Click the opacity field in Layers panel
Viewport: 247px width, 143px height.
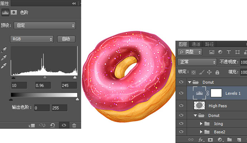(x=243, y=62)
